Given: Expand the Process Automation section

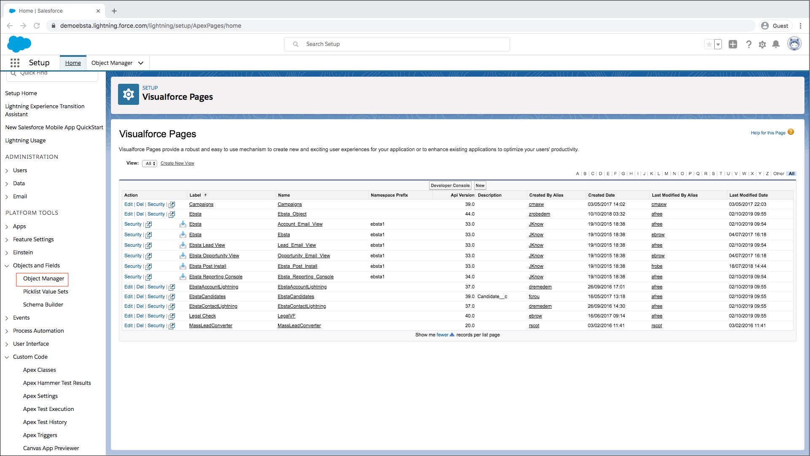Looking at the screenshot, I should coord(7,331).
